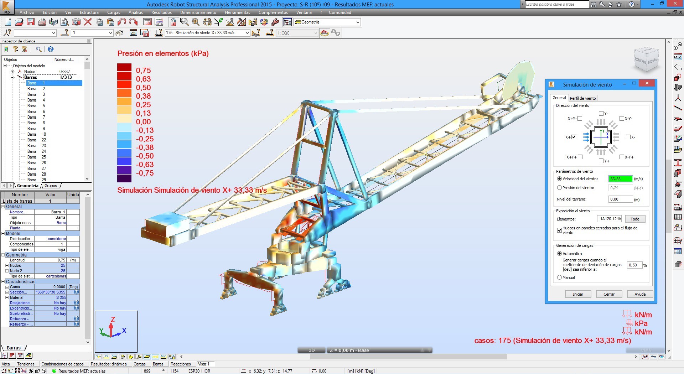Click the Object Inspector help icon

click(51, 50)
